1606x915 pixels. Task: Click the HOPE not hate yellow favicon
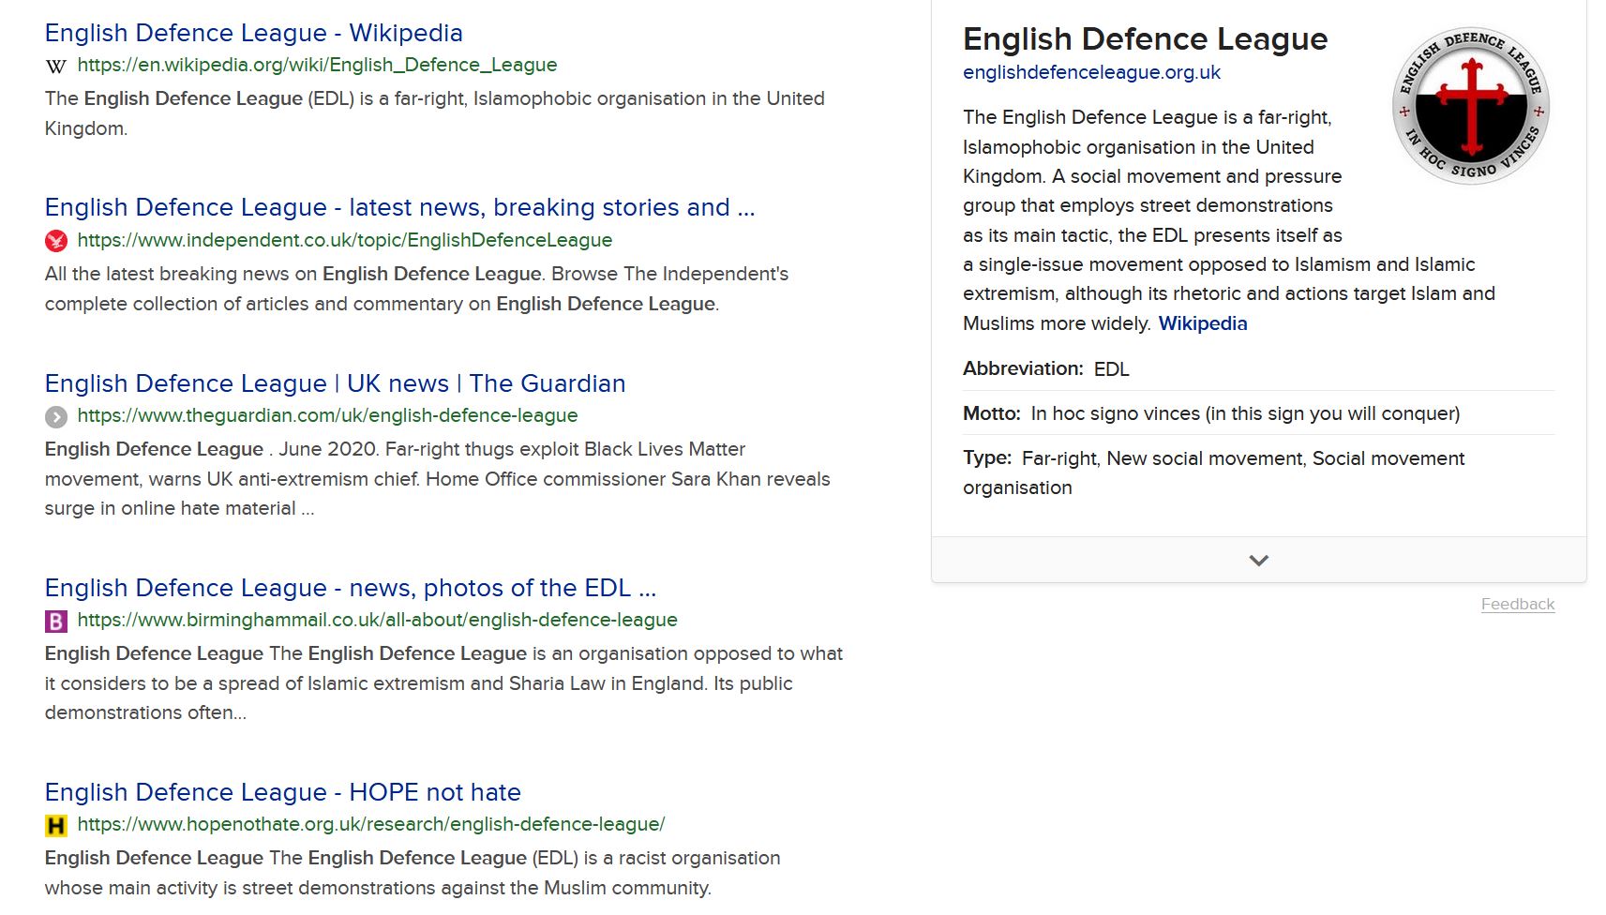tap(56, 825)
